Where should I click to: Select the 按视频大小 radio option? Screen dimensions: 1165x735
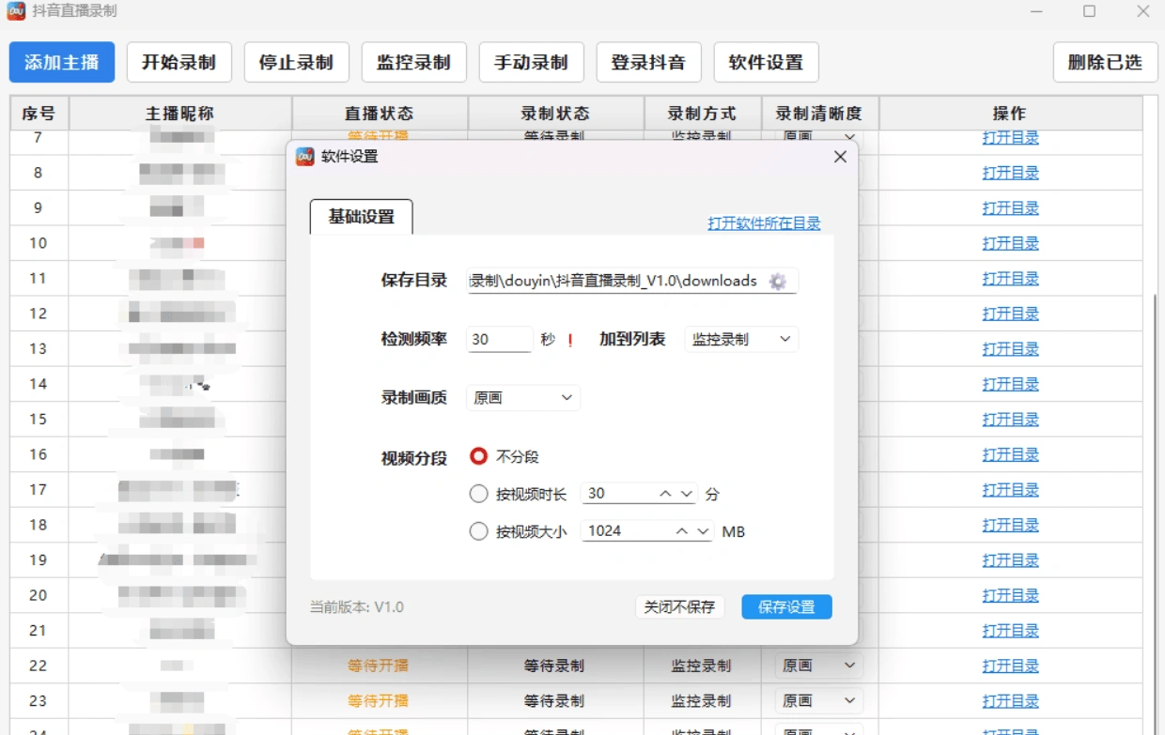[x=479, y=531]
